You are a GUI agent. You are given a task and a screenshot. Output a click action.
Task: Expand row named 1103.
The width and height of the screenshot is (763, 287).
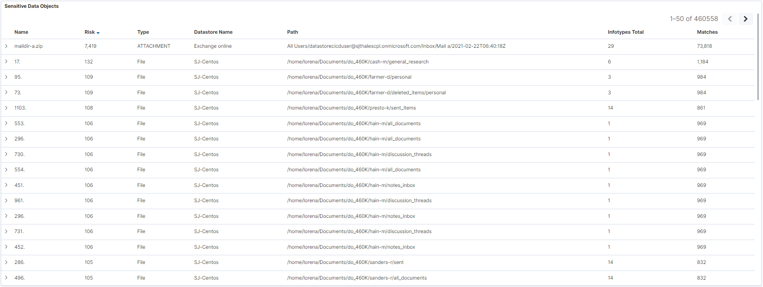point(6,108)
